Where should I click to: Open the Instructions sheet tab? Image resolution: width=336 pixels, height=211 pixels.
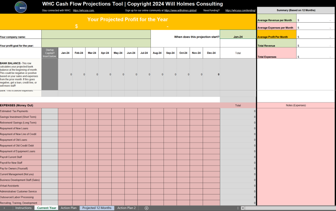coord(23,208)
